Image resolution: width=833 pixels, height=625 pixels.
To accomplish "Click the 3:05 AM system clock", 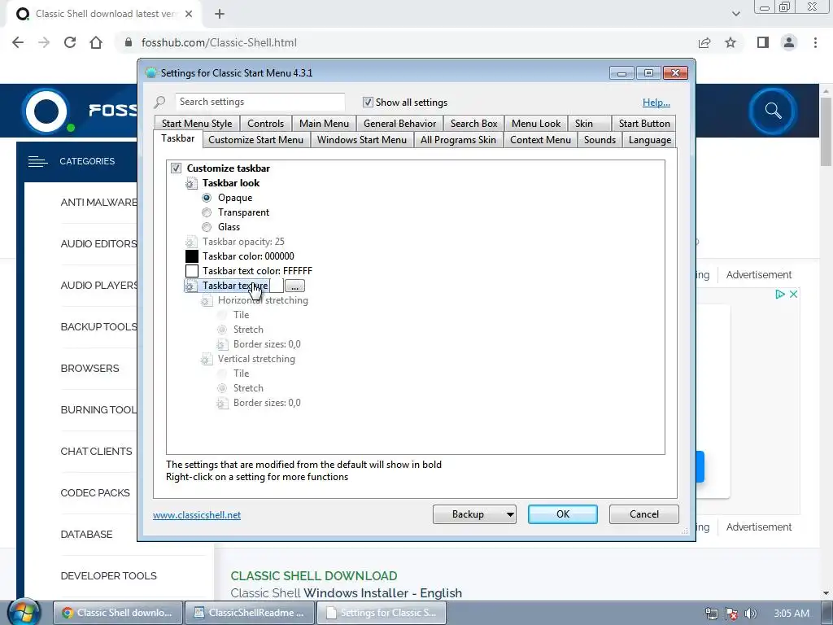I will 792,614.
